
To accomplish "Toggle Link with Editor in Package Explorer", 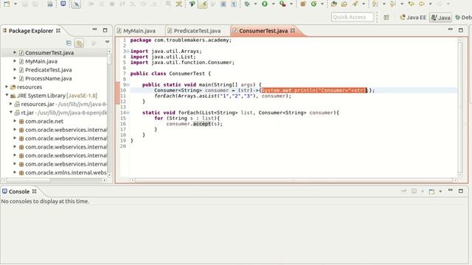I will (x=79, y=43).
